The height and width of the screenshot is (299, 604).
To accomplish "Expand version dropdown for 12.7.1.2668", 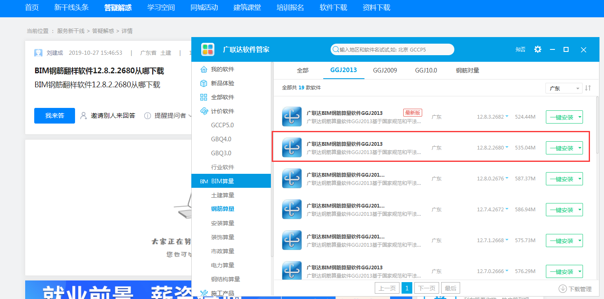I will [x=507, y=240].
